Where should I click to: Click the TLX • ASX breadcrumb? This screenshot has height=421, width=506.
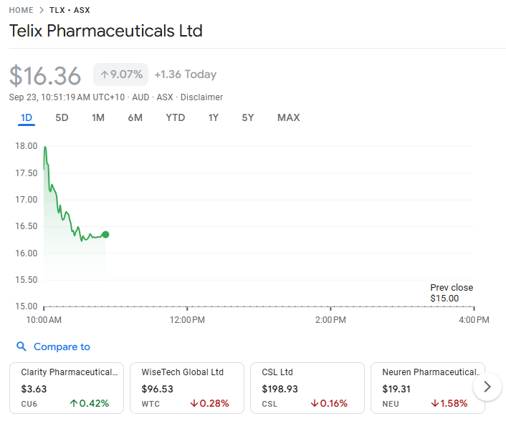(70, 10)
